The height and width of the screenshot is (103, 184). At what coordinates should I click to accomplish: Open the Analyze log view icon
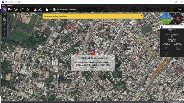tap(27, 10)
